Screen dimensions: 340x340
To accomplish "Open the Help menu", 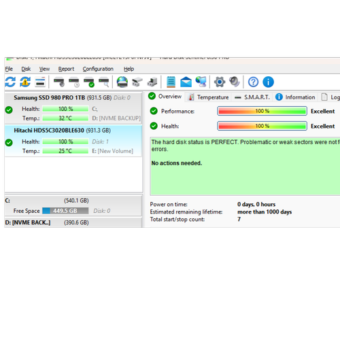I will click(129, 69).
